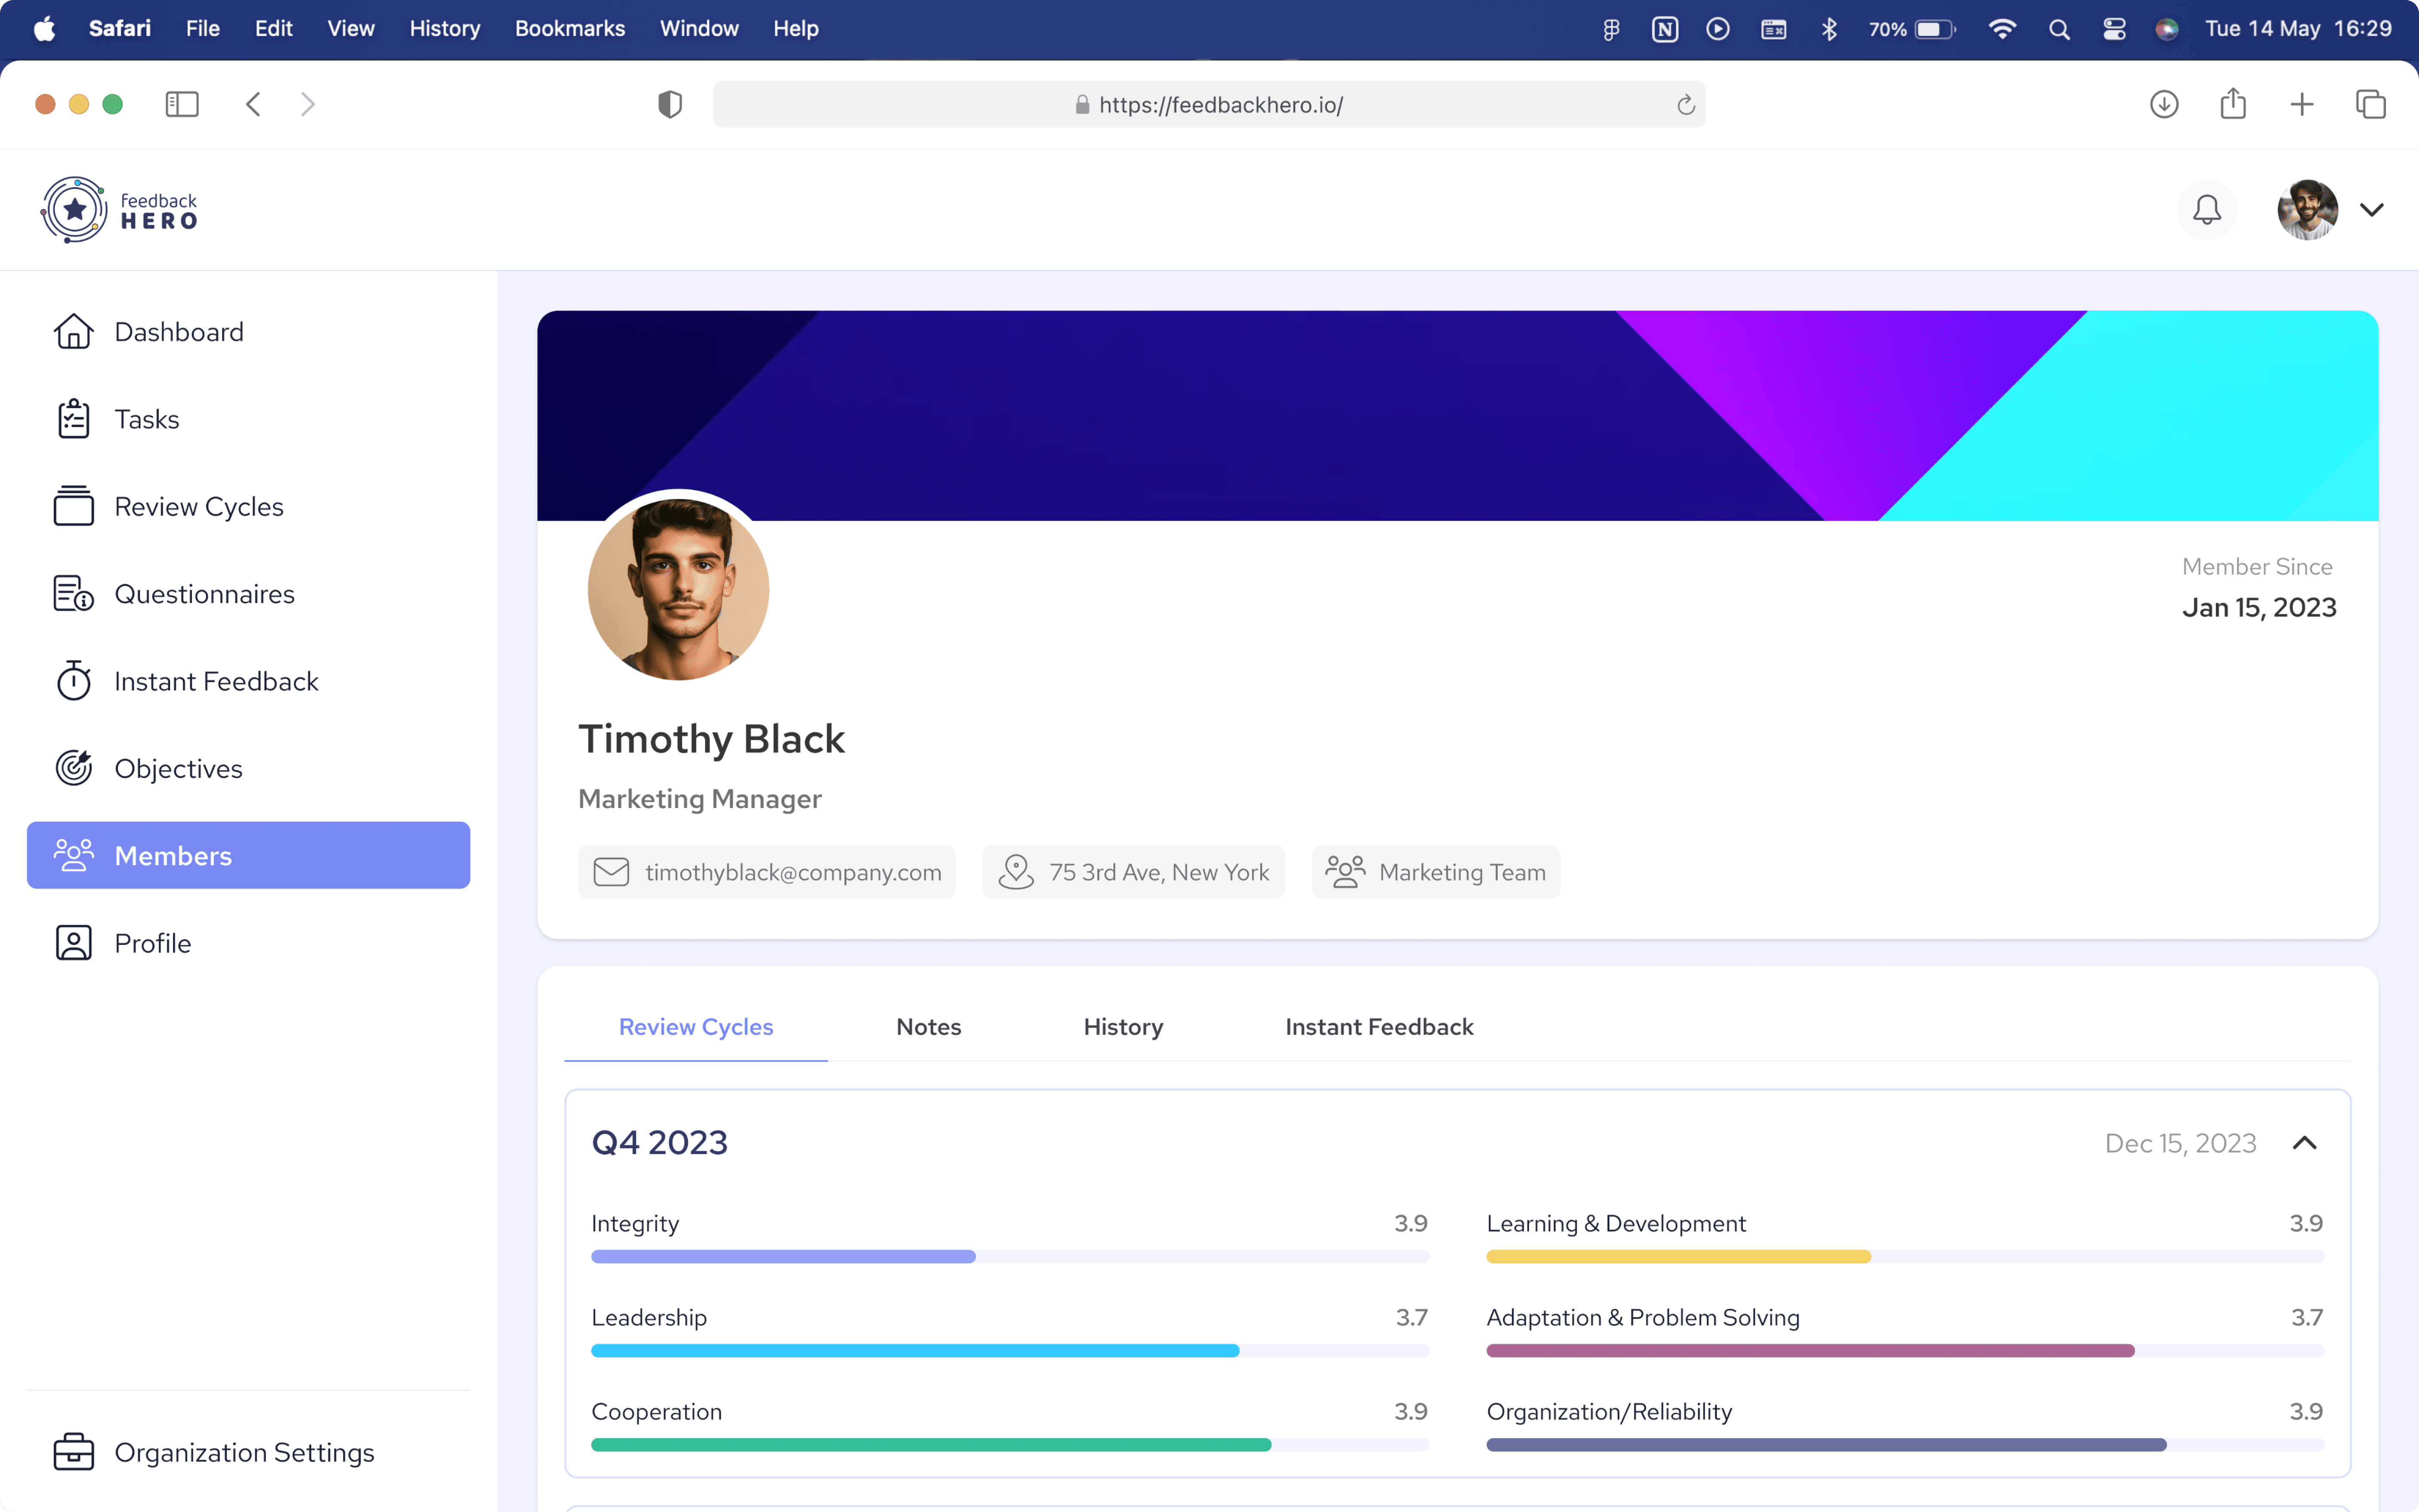Click the profile cover banner
Viewport: 2419px width, 1512px height.
(x=1457, y=416)
